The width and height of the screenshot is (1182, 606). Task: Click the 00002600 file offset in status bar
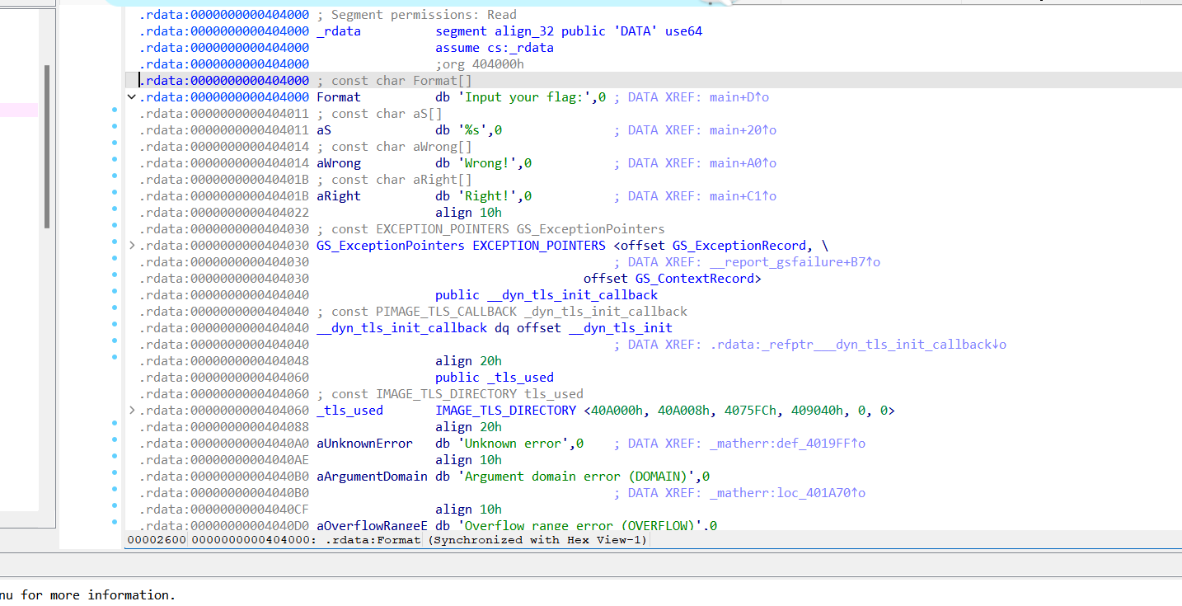click(x=157, y=540)
